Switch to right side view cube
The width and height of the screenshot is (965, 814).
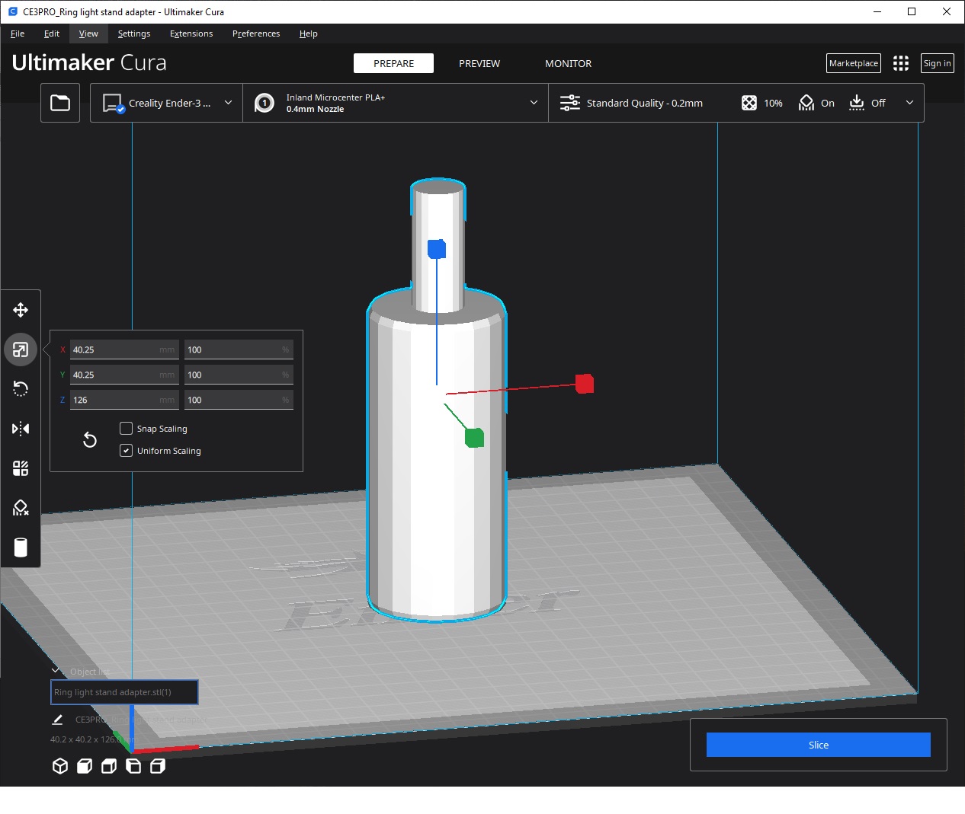(158, 766)
